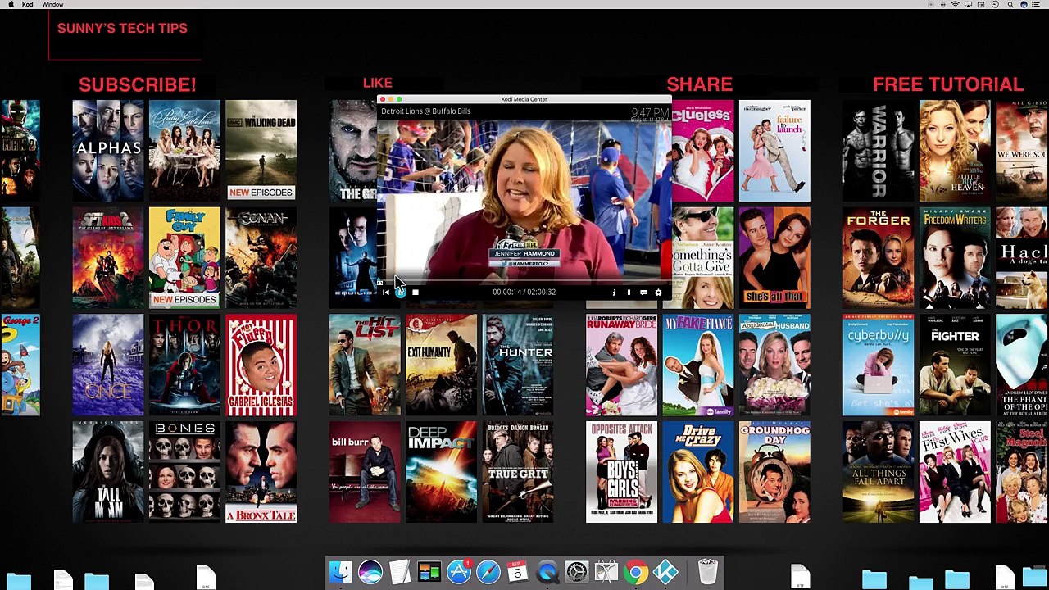
Task: Select The First Wives Club poster
Action: point(955,472)
